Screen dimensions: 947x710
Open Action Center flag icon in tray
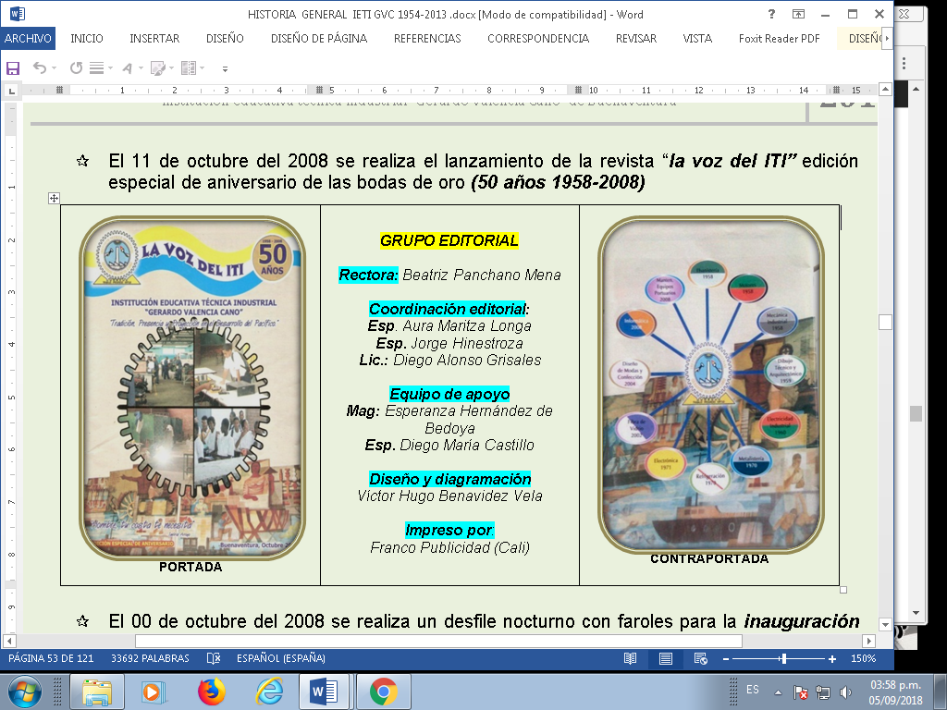pyautogui.click(x=800, y=692)
